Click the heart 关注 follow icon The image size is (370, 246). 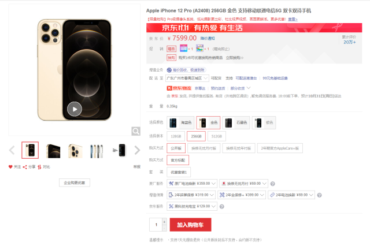pos(10,167)
